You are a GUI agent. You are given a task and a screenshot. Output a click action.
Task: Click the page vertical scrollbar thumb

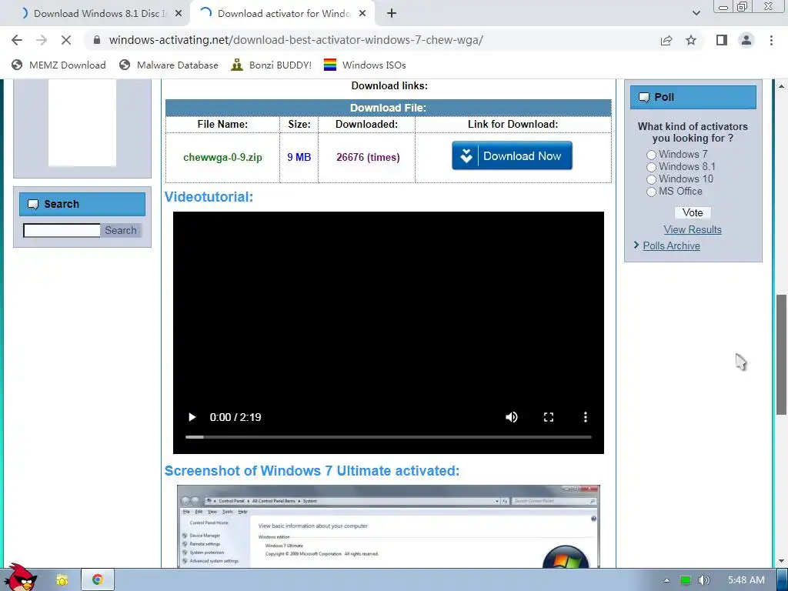781,354
